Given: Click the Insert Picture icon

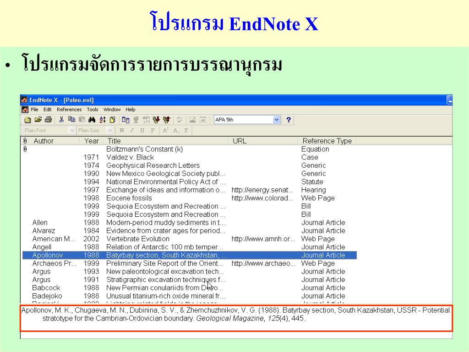Looking at the screenshot, I should pyautogui.click(x=193, y=120).
